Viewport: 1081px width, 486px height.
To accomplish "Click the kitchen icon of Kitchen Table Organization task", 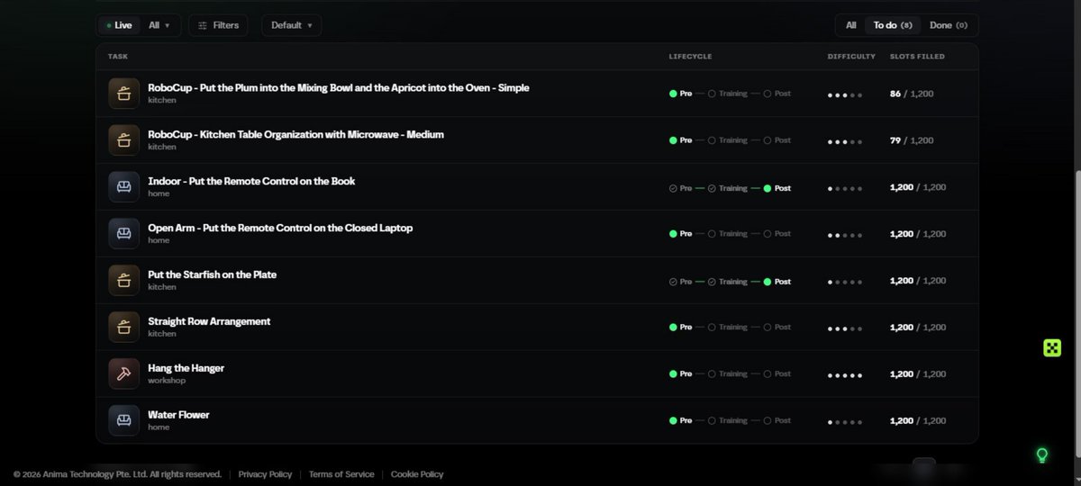I will pyautogui.click(x=123, y=140).
